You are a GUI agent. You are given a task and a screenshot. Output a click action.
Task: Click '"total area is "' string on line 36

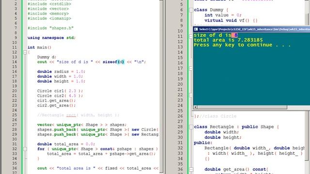point(76,168)
